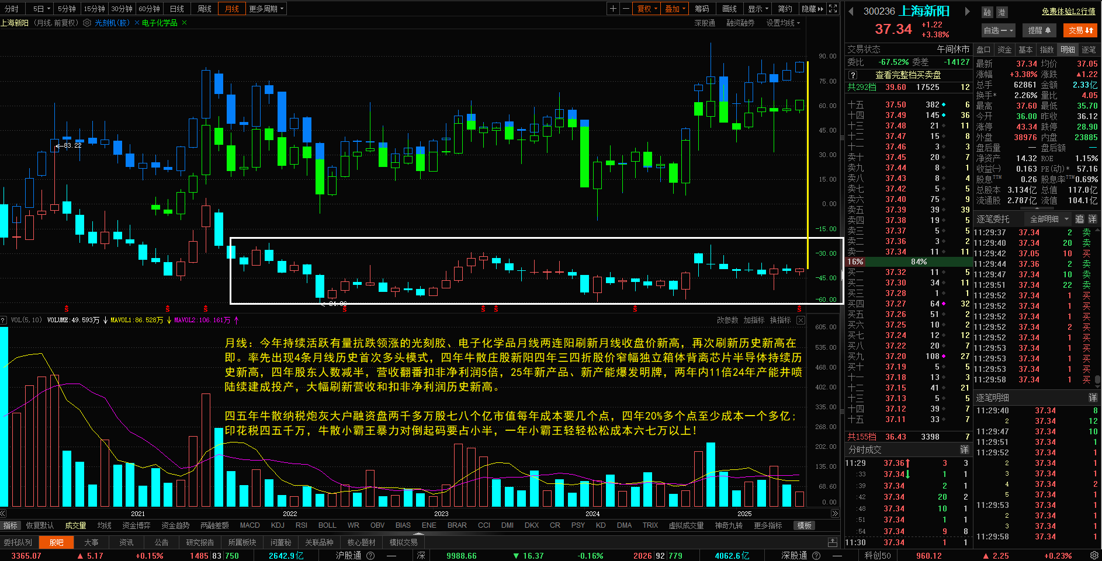This screenshot has height=561, width=1102.
Task: Click 16% buy ratio bar
Action: click(x=855, y=262)
